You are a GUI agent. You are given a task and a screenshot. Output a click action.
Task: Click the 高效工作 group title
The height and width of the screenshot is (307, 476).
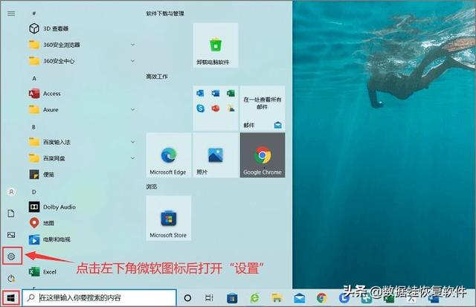[x=157, y=77]
